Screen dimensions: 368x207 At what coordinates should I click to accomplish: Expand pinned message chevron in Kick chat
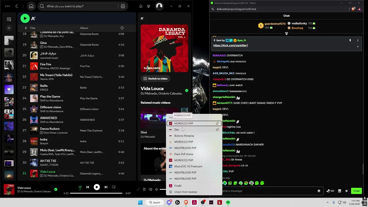(358, 46)
